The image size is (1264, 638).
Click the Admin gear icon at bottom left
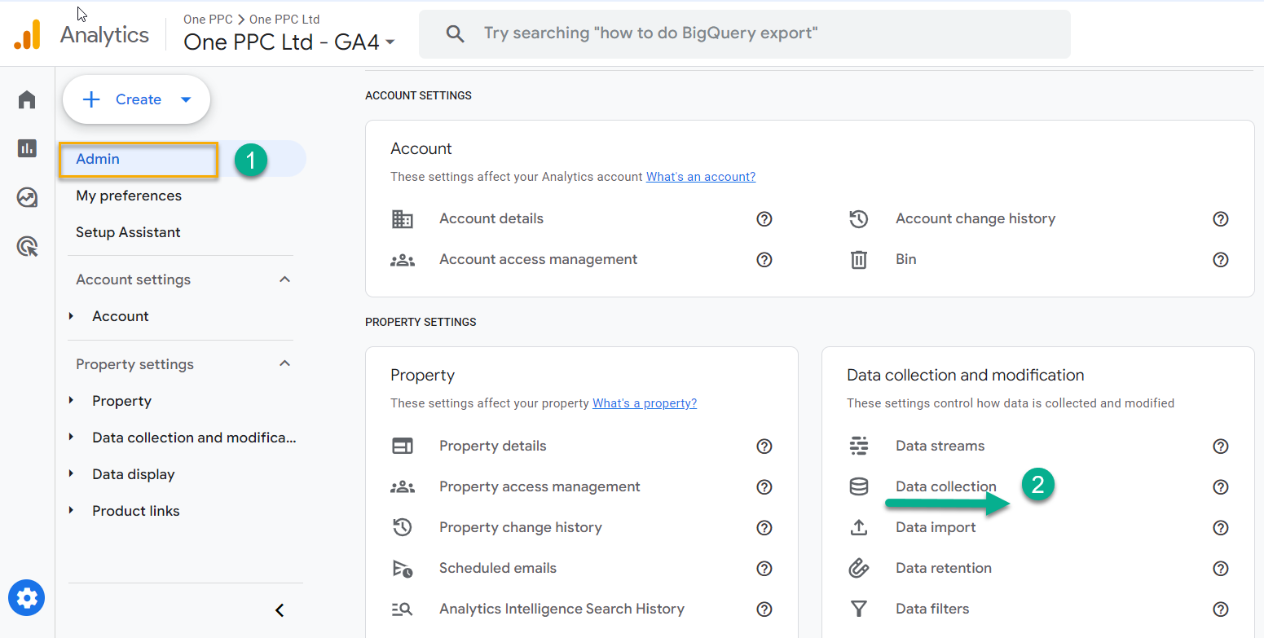point(27,598)
